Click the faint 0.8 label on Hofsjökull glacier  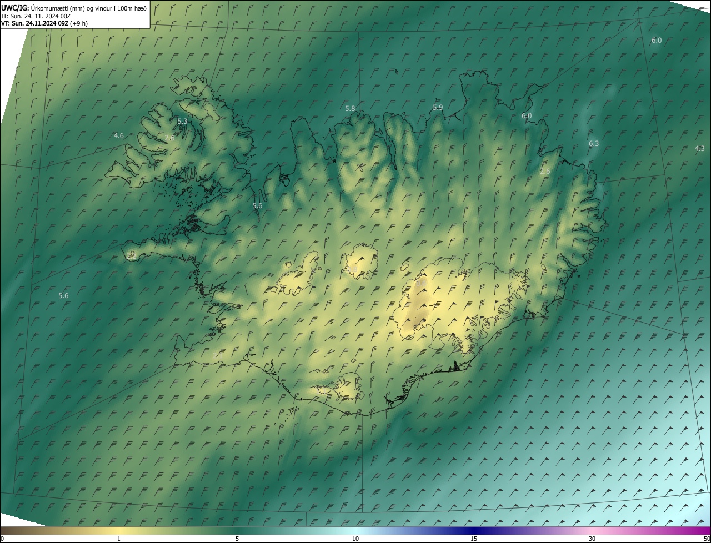[352, 269]
